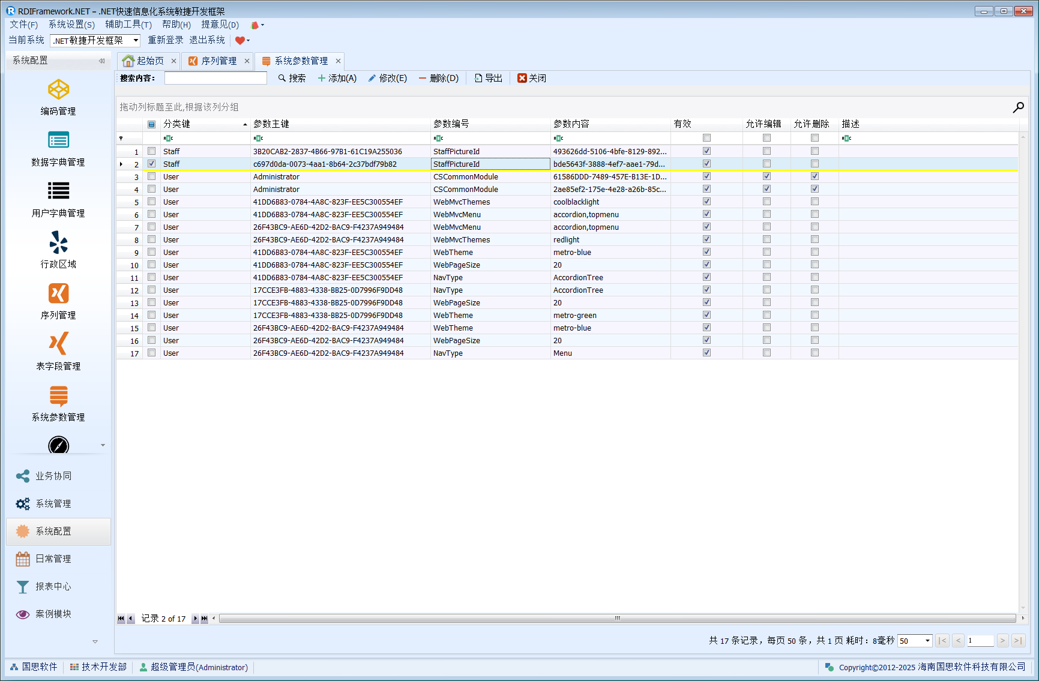
Task: Expand the 当前系统 combo box
Action: tap(136, 41)
